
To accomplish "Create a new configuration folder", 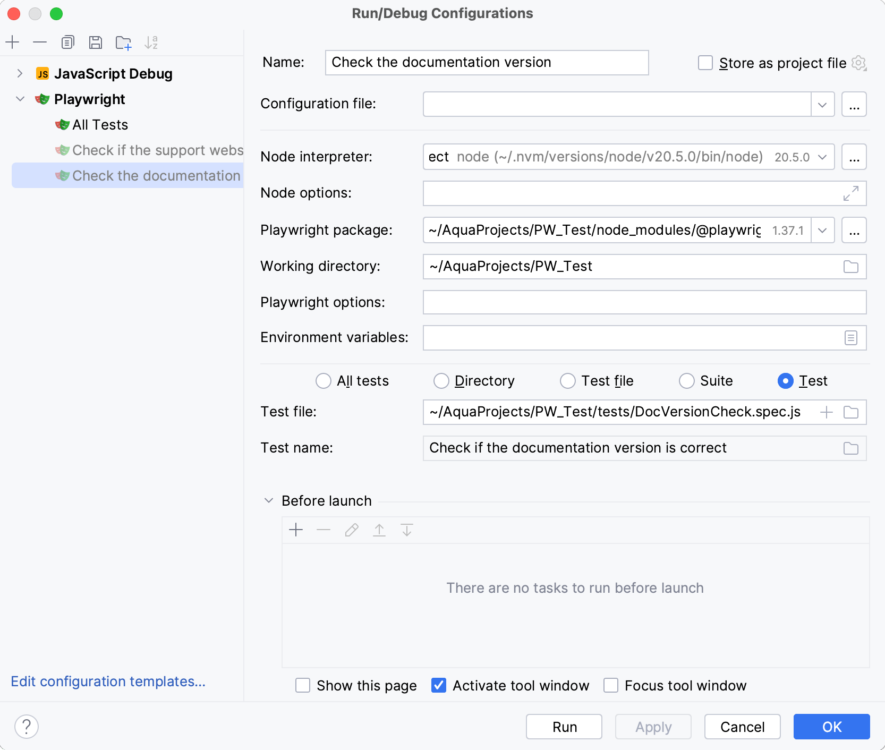I will [123, 42].
